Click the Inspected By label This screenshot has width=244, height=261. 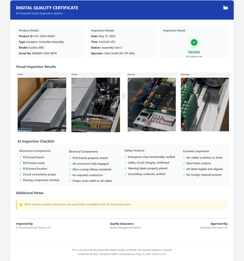tap(25, 224)
